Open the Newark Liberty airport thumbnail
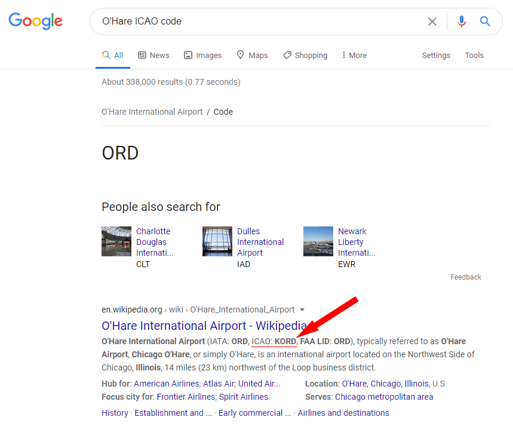This screenshot has width=513, height=429. pos(318,241)
